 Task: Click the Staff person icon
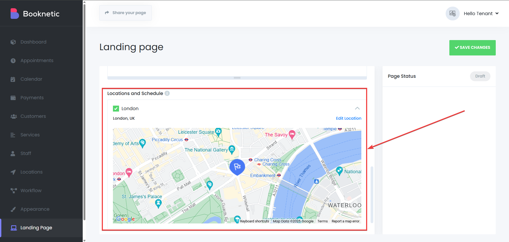pos(13,153)
